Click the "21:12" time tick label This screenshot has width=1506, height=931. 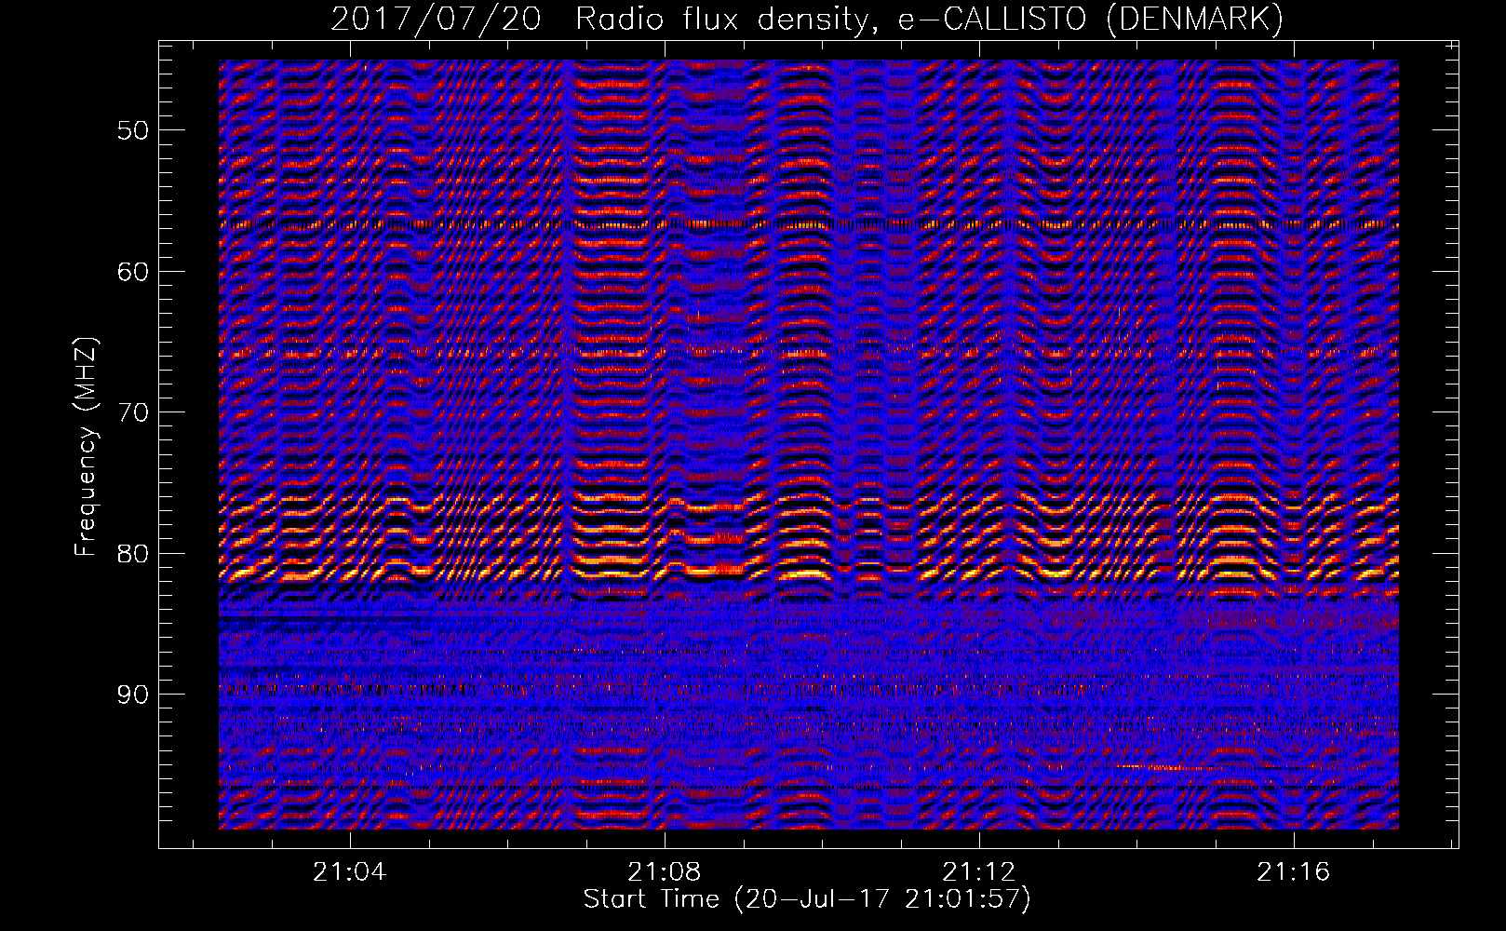point(979,872)
